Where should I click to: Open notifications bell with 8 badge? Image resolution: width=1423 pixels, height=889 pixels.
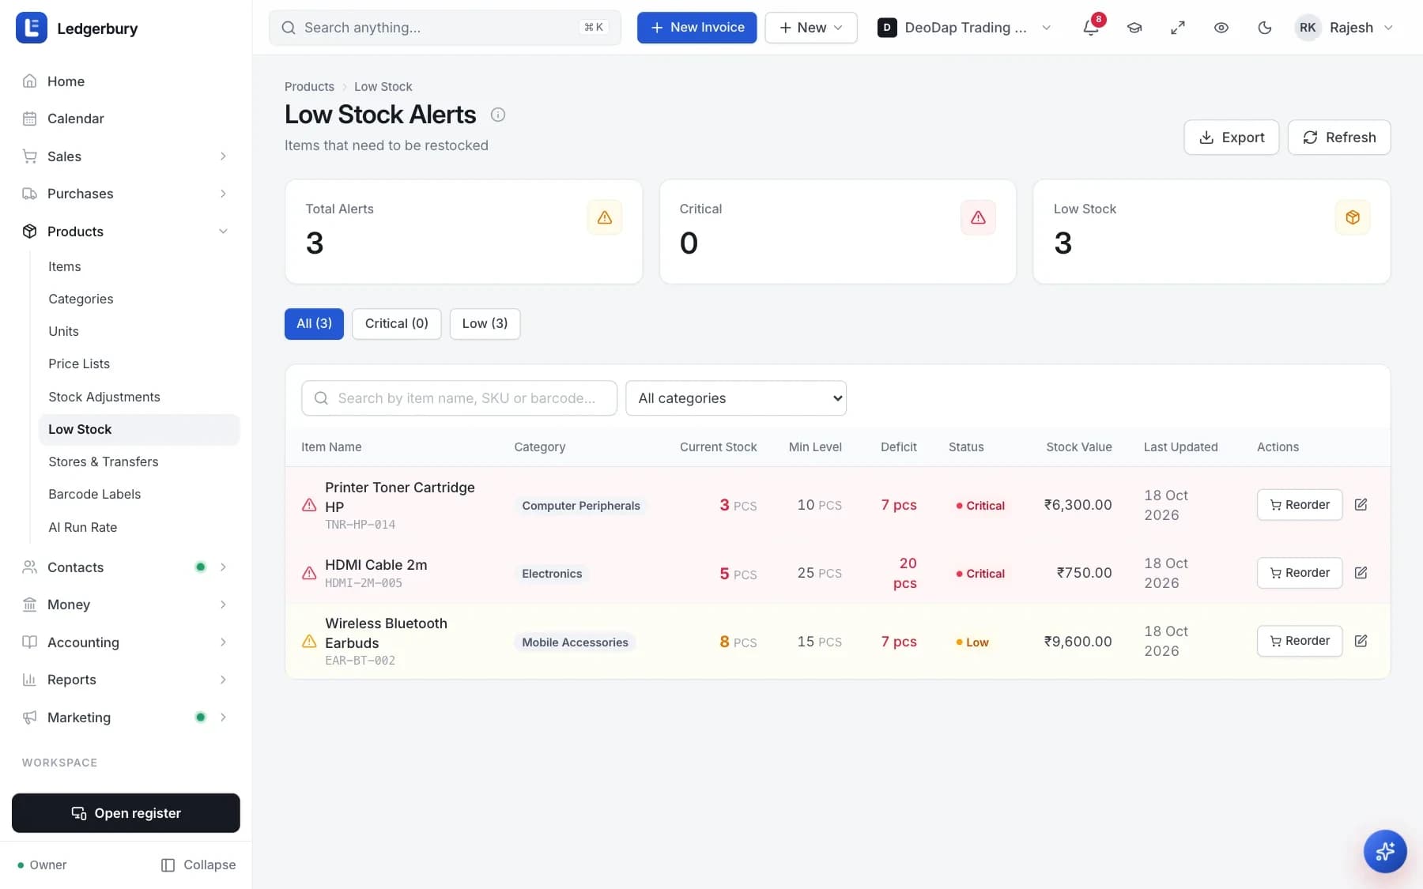pyautogui.click(x=1091, y=28)
